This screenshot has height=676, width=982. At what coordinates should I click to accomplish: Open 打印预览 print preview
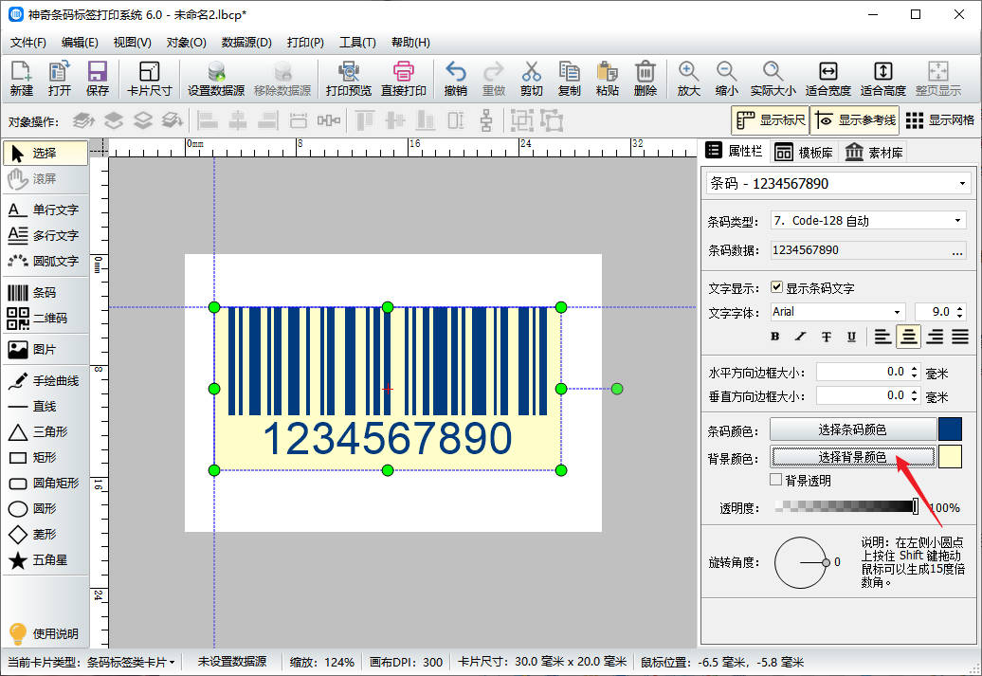tap(348, 79)
